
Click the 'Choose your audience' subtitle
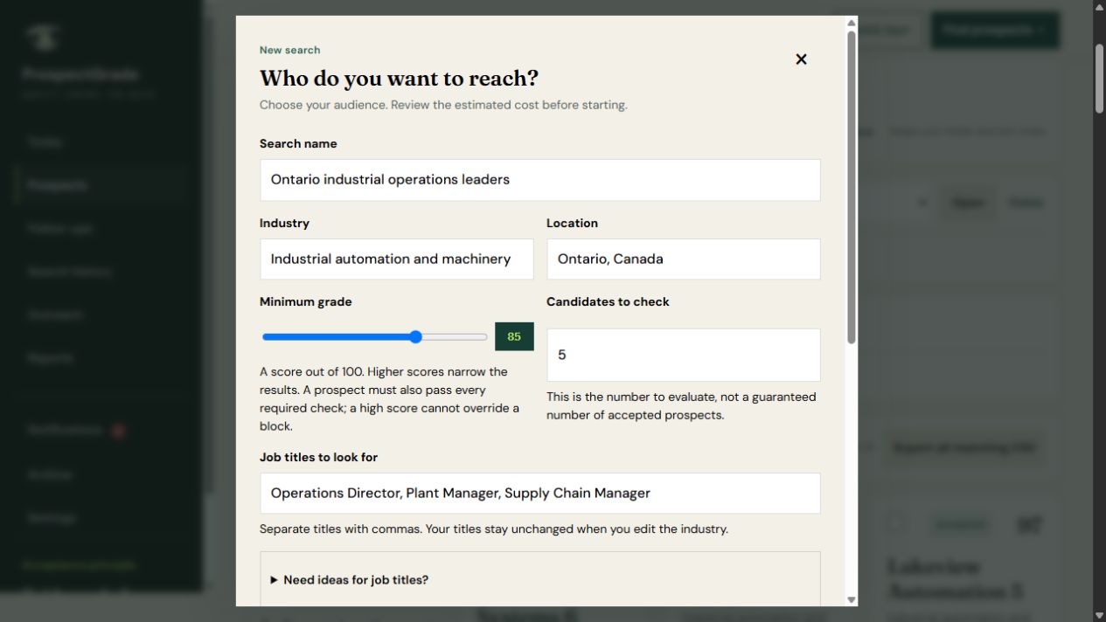click(443, 105)
